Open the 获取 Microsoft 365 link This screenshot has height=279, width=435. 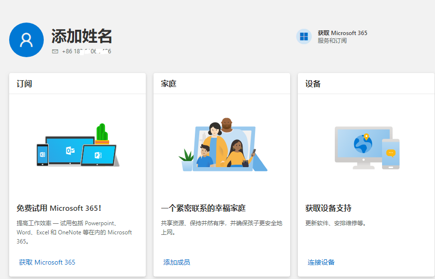pos(46,262)
